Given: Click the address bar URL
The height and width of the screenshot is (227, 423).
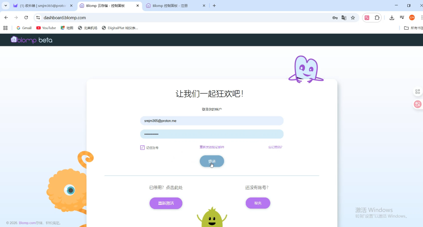Looking at the screenshot, I should click(65, 18).
